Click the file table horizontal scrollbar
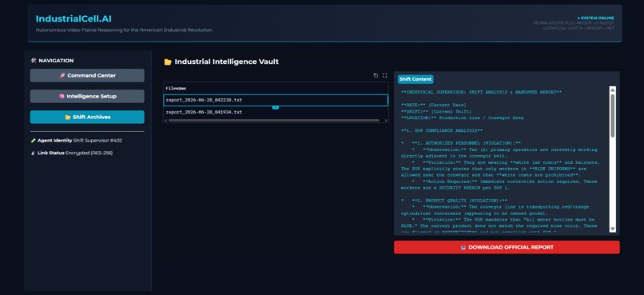 coord(273,121)
